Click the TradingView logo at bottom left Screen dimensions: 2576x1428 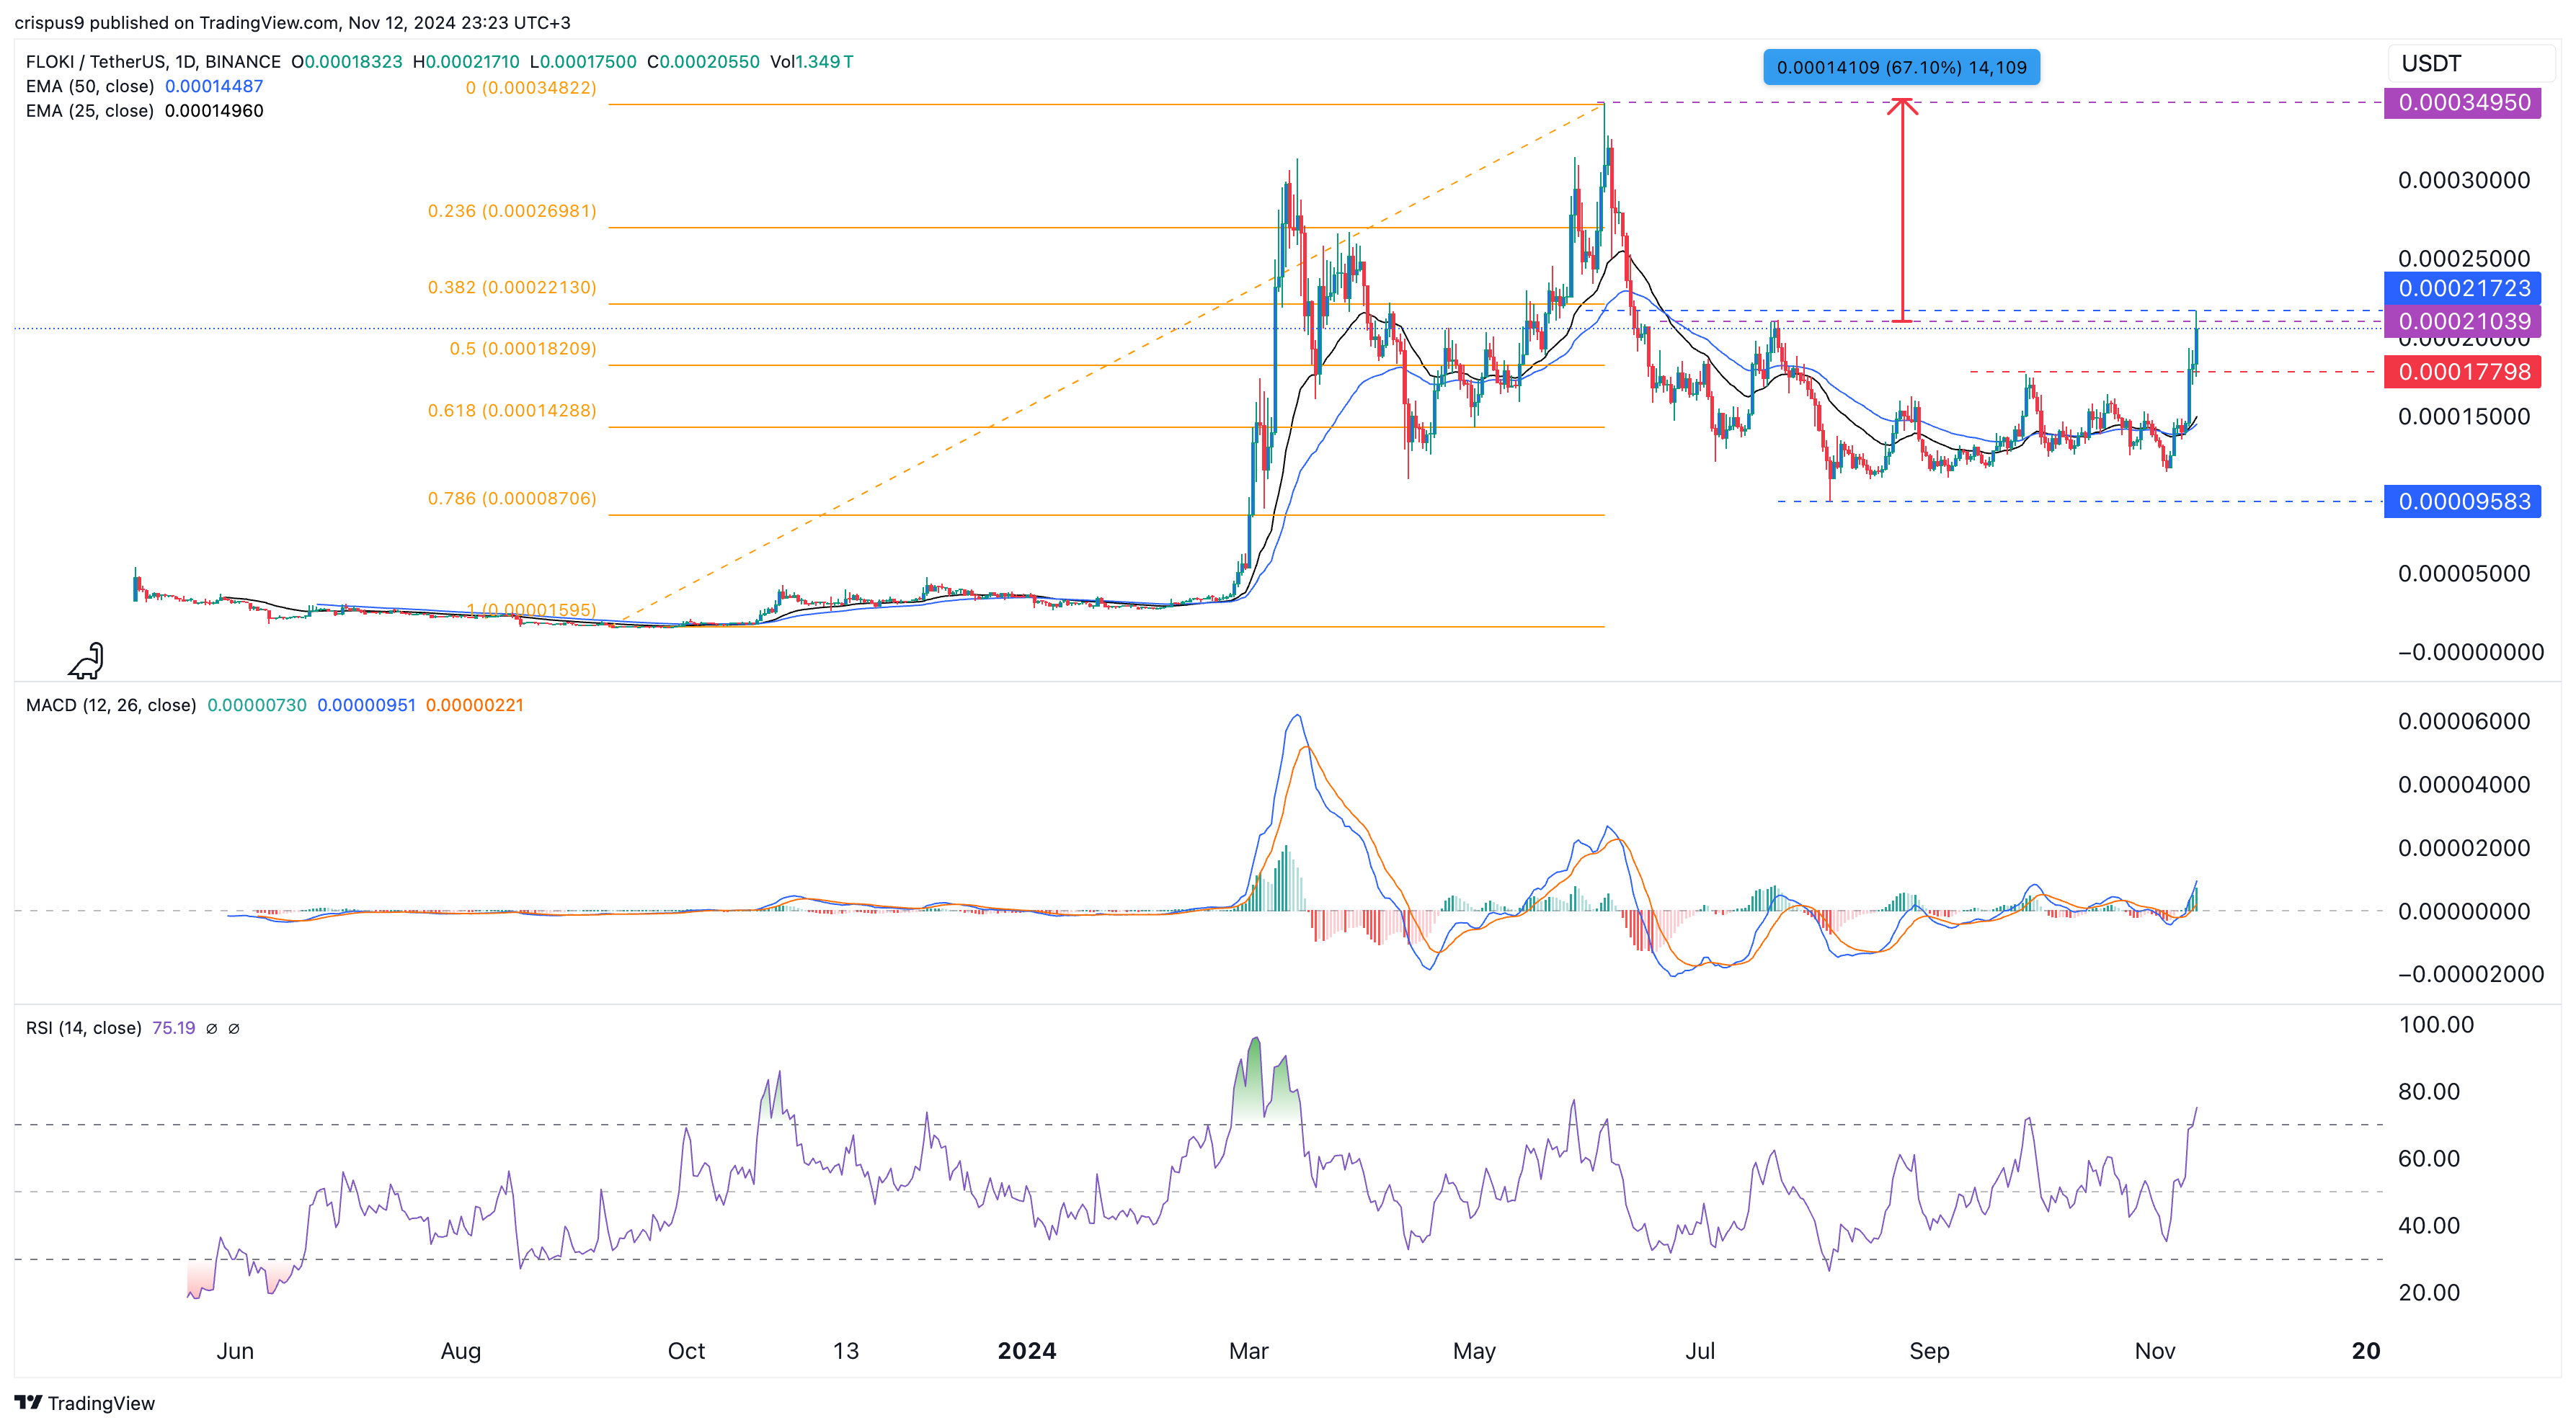(85, 1403)
